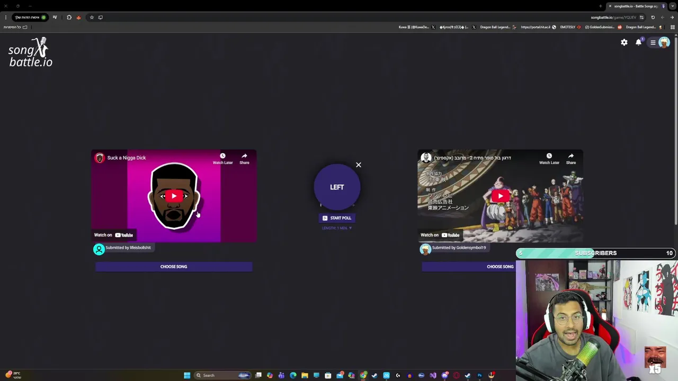Click Watch Later on the right video

tap(549, 159)
